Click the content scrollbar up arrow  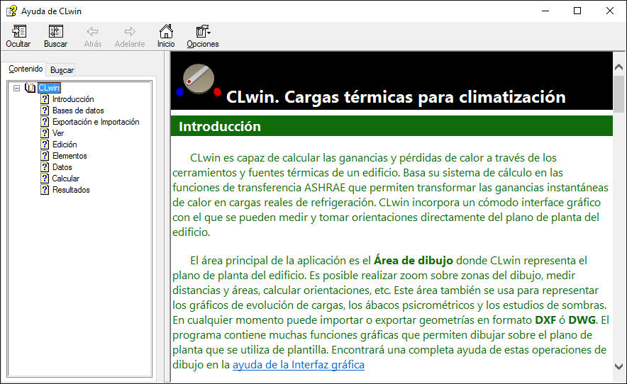click(618, 67)
